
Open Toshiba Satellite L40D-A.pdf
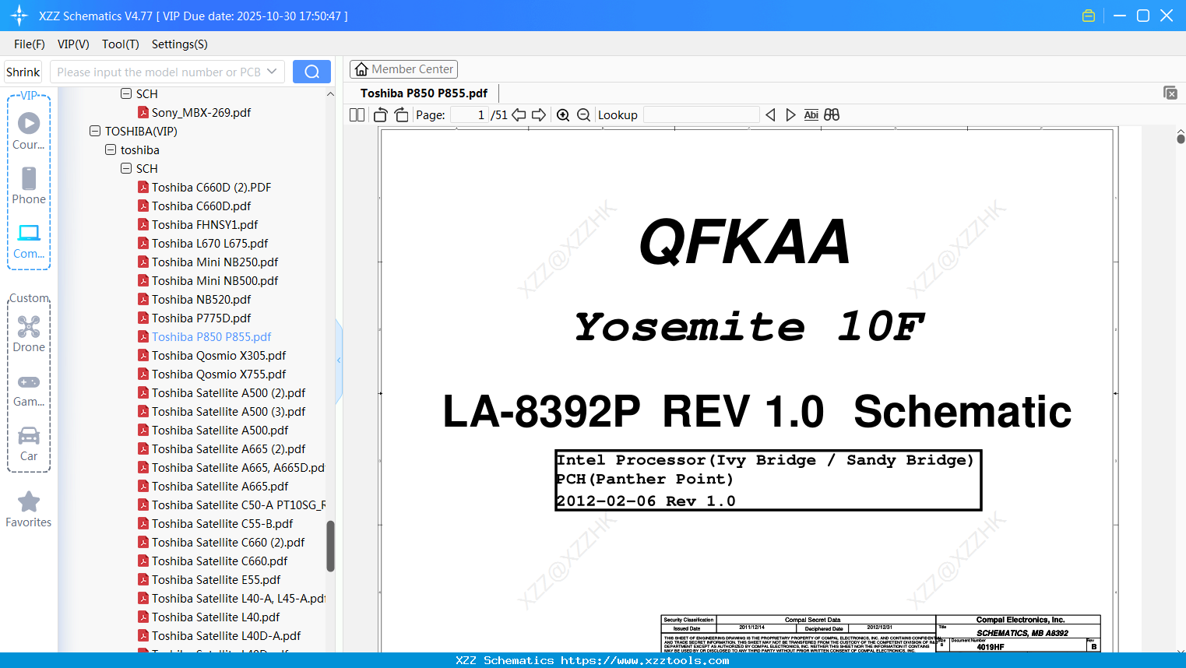(x=226, y=636)
